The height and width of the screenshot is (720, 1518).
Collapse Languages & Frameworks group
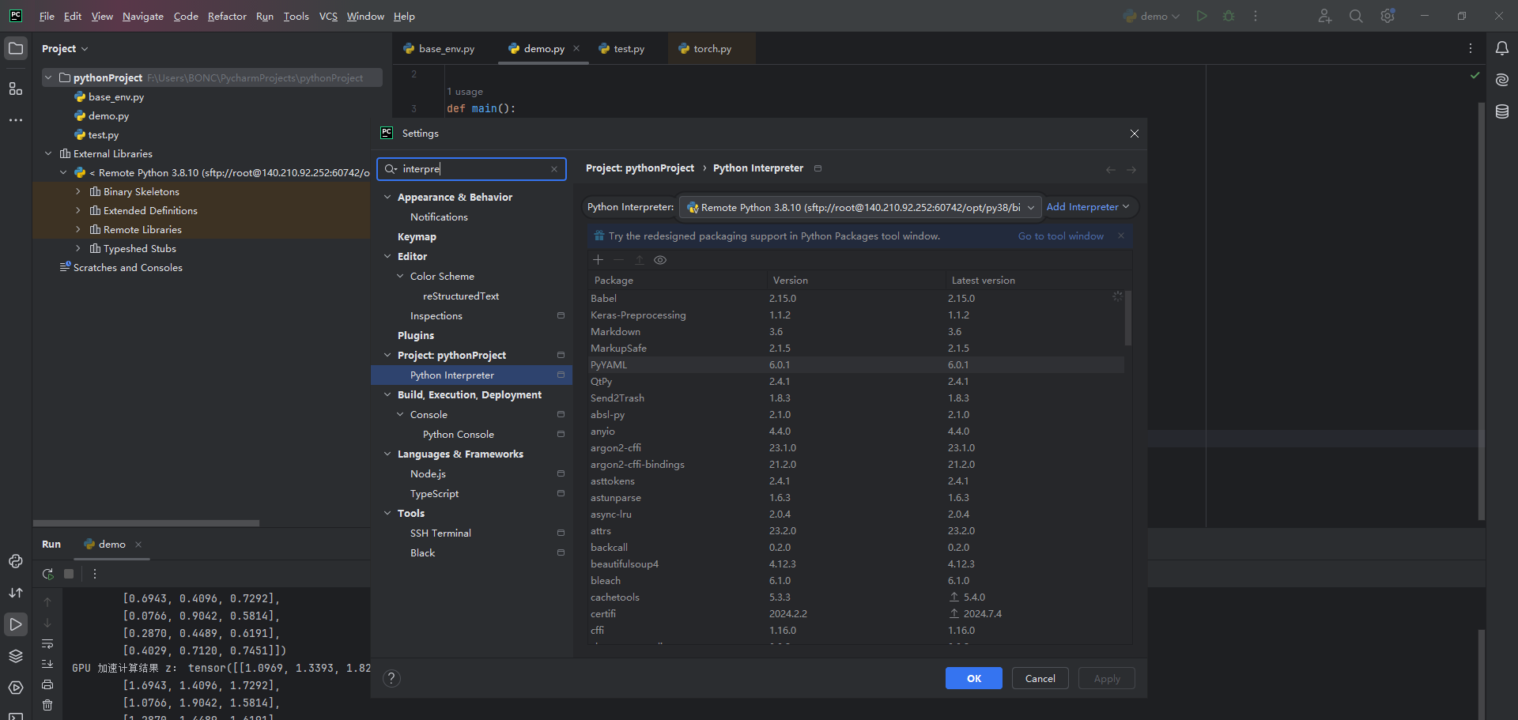[387, 454]
